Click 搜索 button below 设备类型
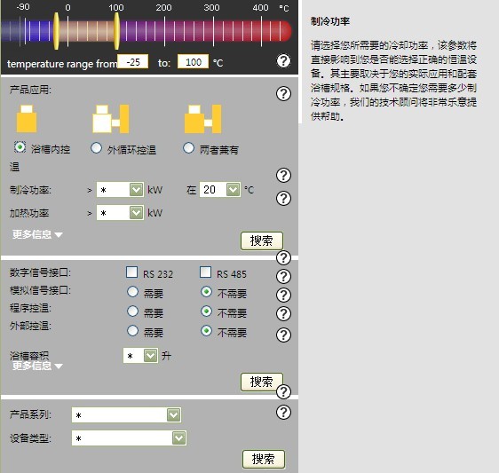The height and width of the screenshot is (473, 499). [x=264, y=459]
